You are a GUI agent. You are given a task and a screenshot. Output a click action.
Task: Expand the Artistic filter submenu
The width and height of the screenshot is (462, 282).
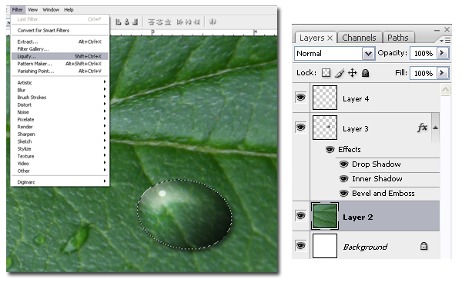61,83
